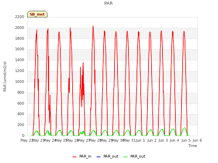218x163 pixels.
Task: Click the Jun 4 x-axis label
Action: pyautogui.click(x=174, y=140)
